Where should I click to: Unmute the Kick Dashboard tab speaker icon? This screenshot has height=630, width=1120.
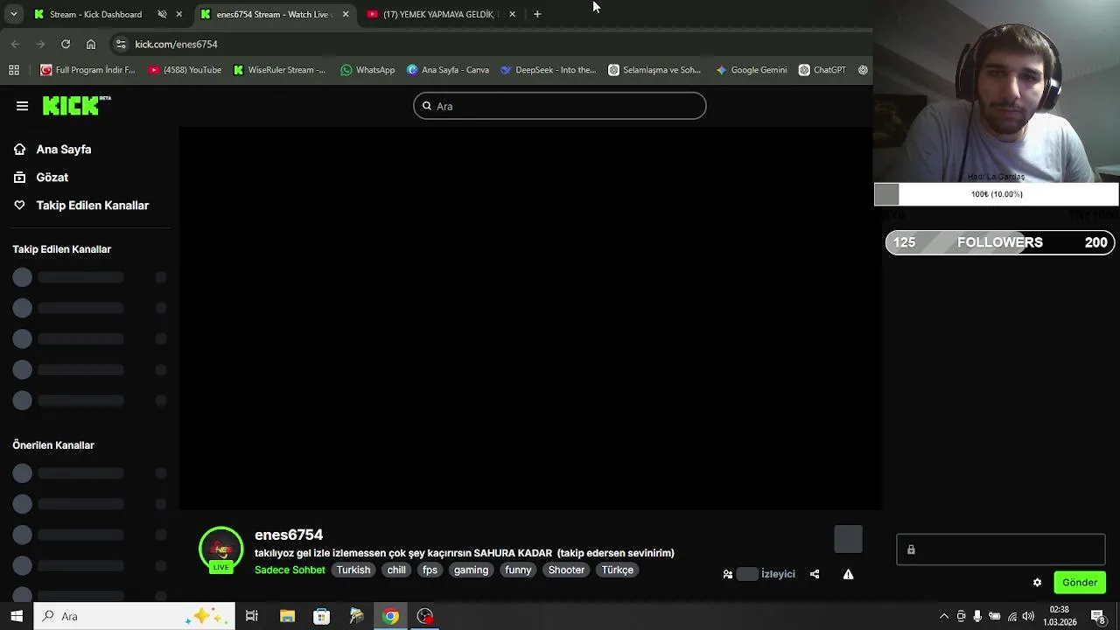pyautogui.click(x=162, y=14)
